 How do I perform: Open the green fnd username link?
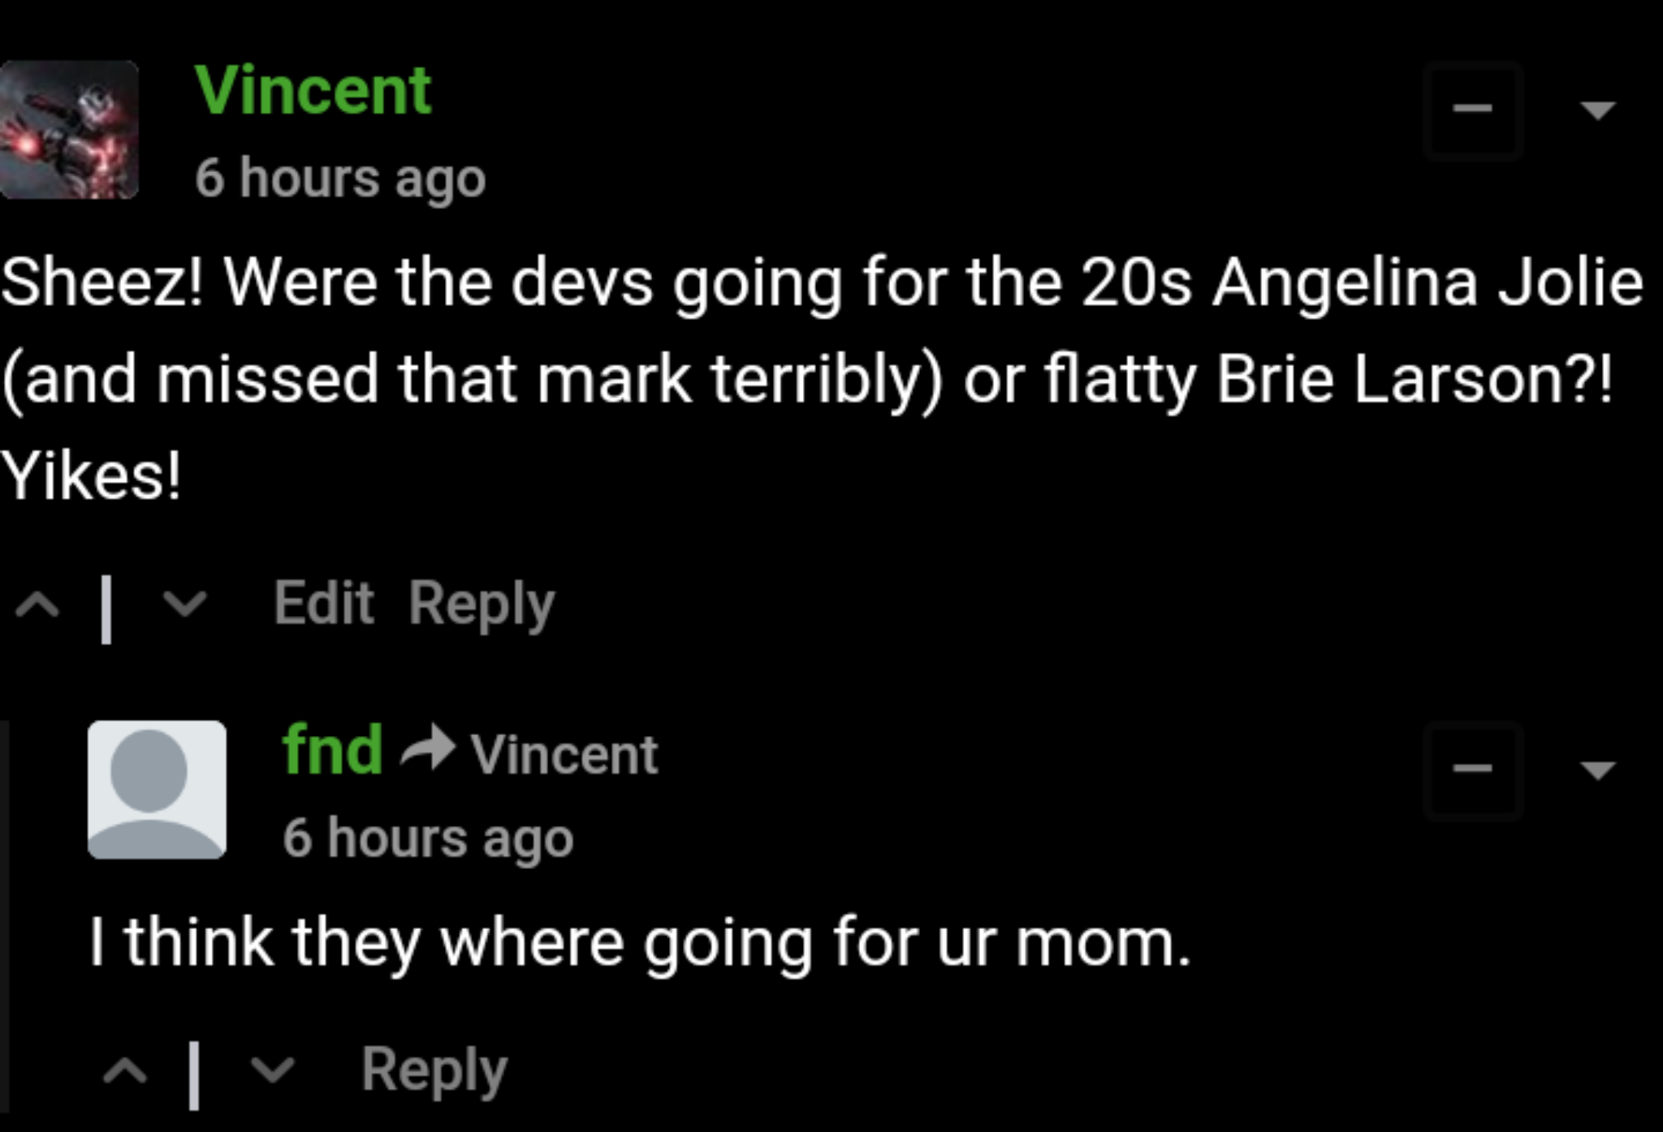pyautogui.click(x=332, y=750)
